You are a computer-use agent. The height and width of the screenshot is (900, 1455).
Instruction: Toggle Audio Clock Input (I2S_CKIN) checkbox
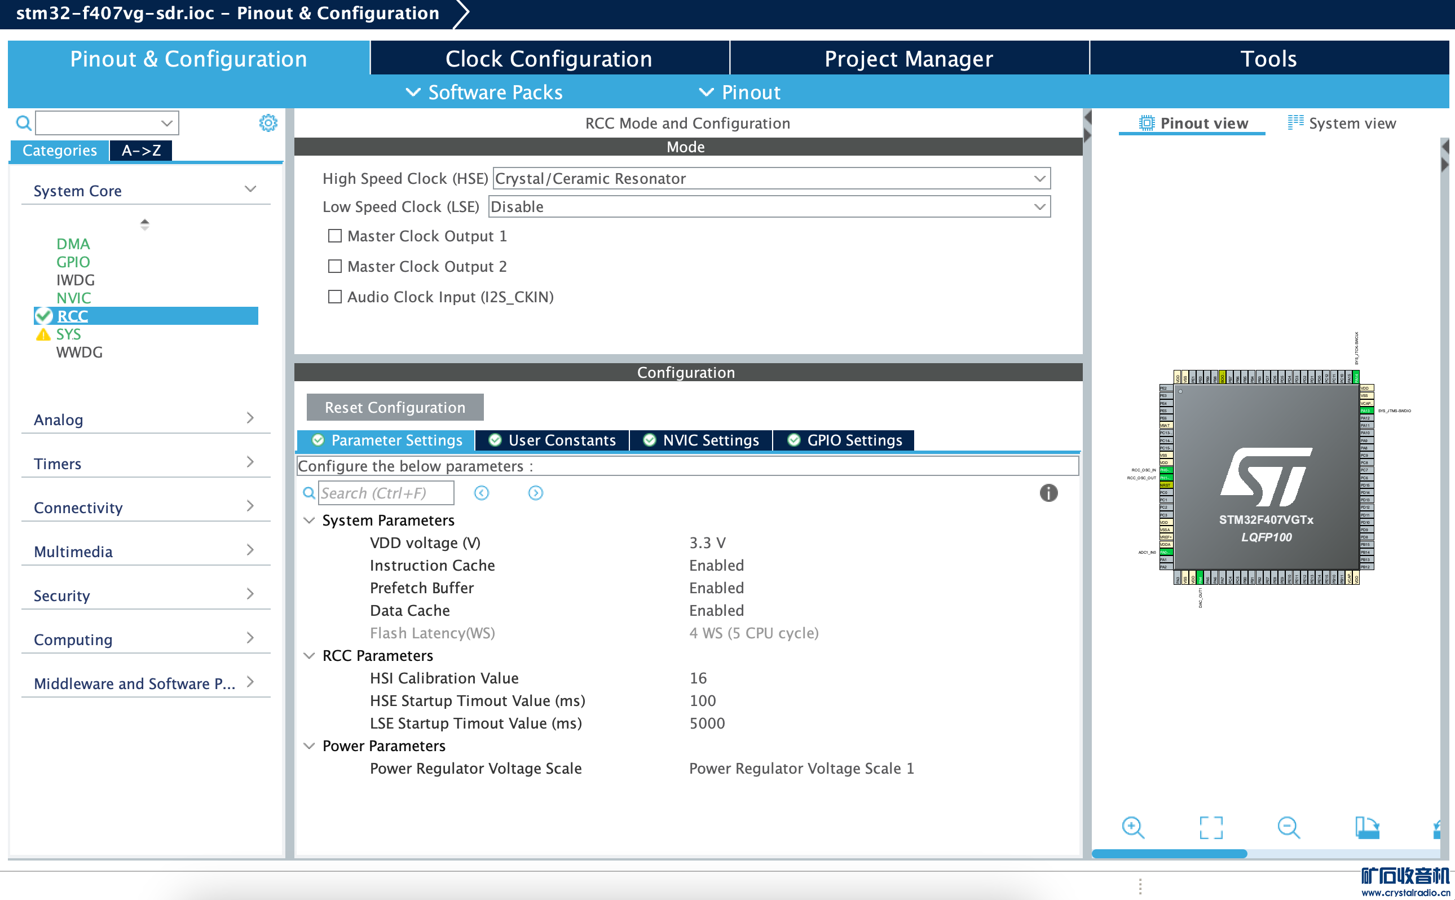click(x=335, y=297)
